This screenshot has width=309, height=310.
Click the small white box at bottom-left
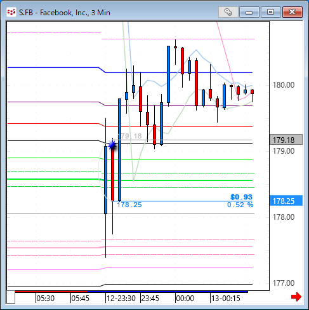pyautogui.click(x=11, y=297)
